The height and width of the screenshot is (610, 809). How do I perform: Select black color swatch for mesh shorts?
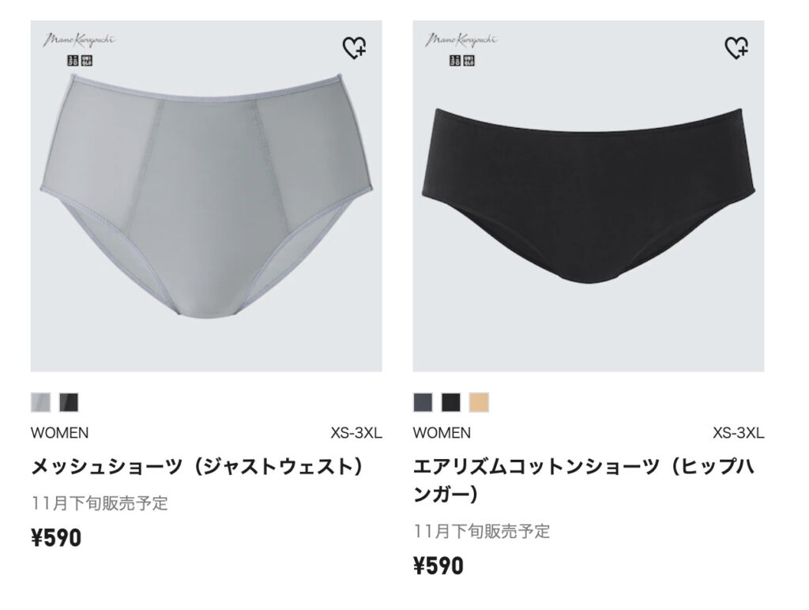[x=69, y=402]
